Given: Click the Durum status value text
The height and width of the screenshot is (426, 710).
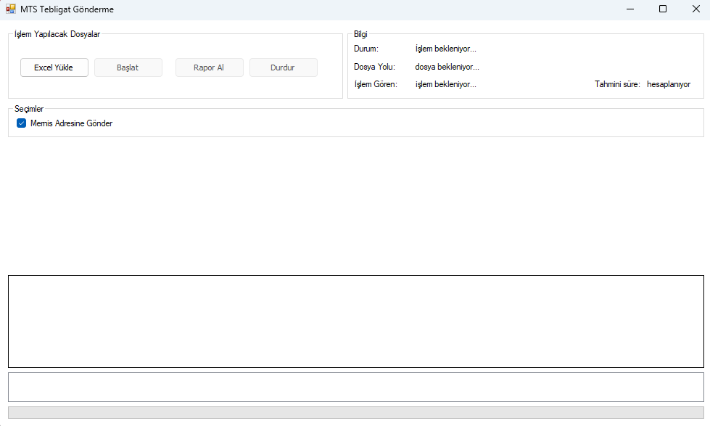Looking at the screenshot, I should pyautogui.click(x=445, y=49).
